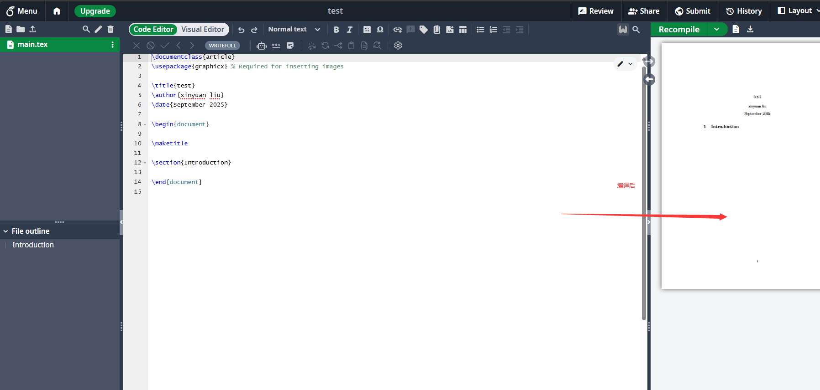Viewport: 820px width, 390px height.
Task: Jump to code location in PDF
Action: 649,62
